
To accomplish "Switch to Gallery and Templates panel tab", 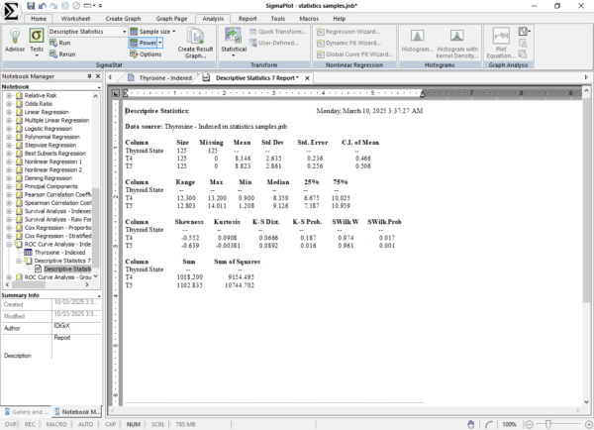I will [x=26, y=412].
